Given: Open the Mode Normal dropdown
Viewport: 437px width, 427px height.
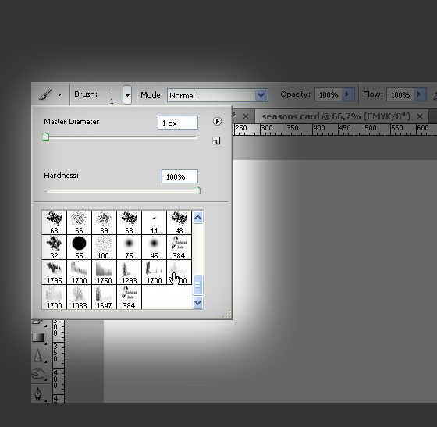Looking at the screenshot, I should [218, 95].
